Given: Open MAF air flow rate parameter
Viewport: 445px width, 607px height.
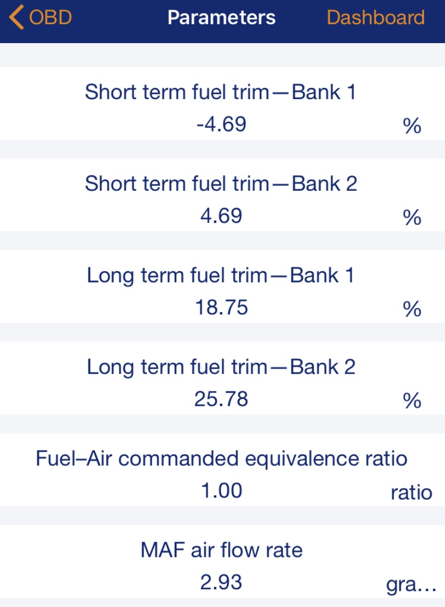Looking at the screenshot, I should 221,550.
